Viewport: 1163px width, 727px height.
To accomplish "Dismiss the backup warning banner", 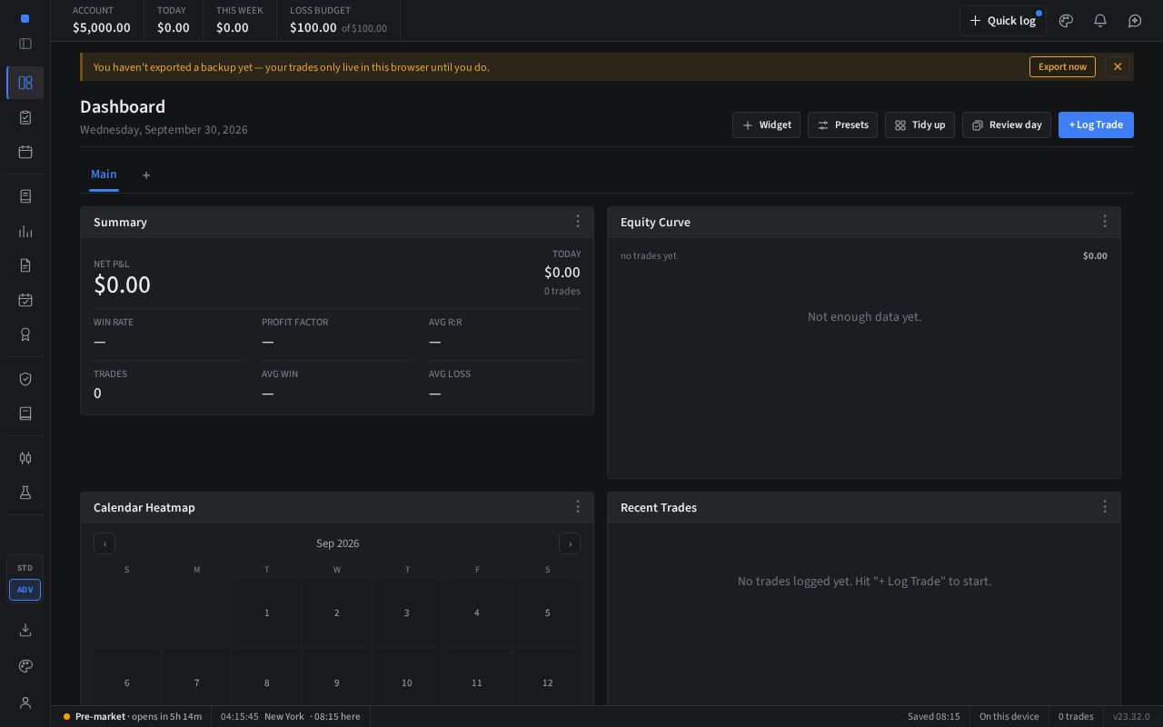I will [1118, 66].
